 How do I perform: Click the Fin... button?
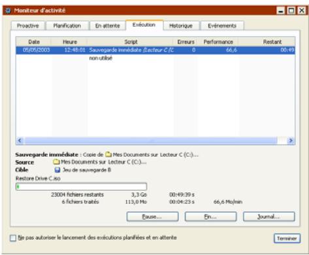210,216
